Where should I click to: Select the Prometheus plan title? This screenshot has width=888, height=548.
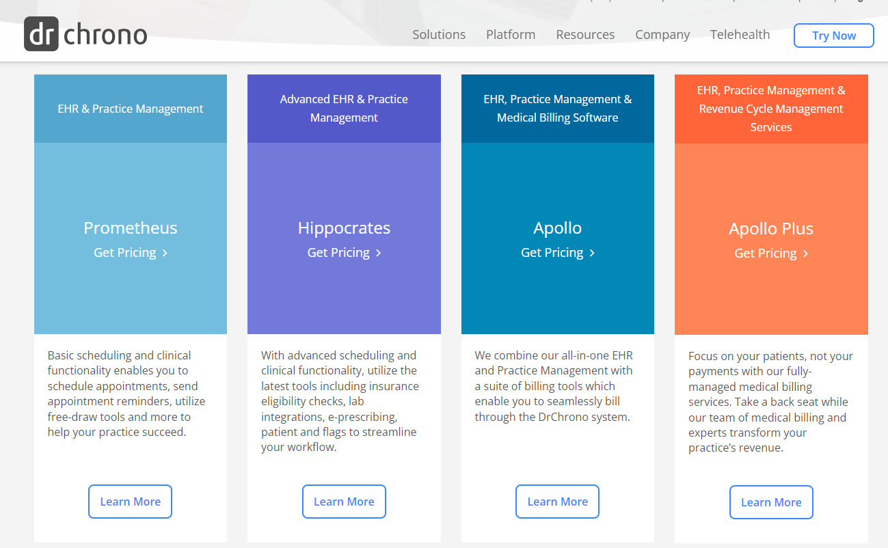(131, 228)
